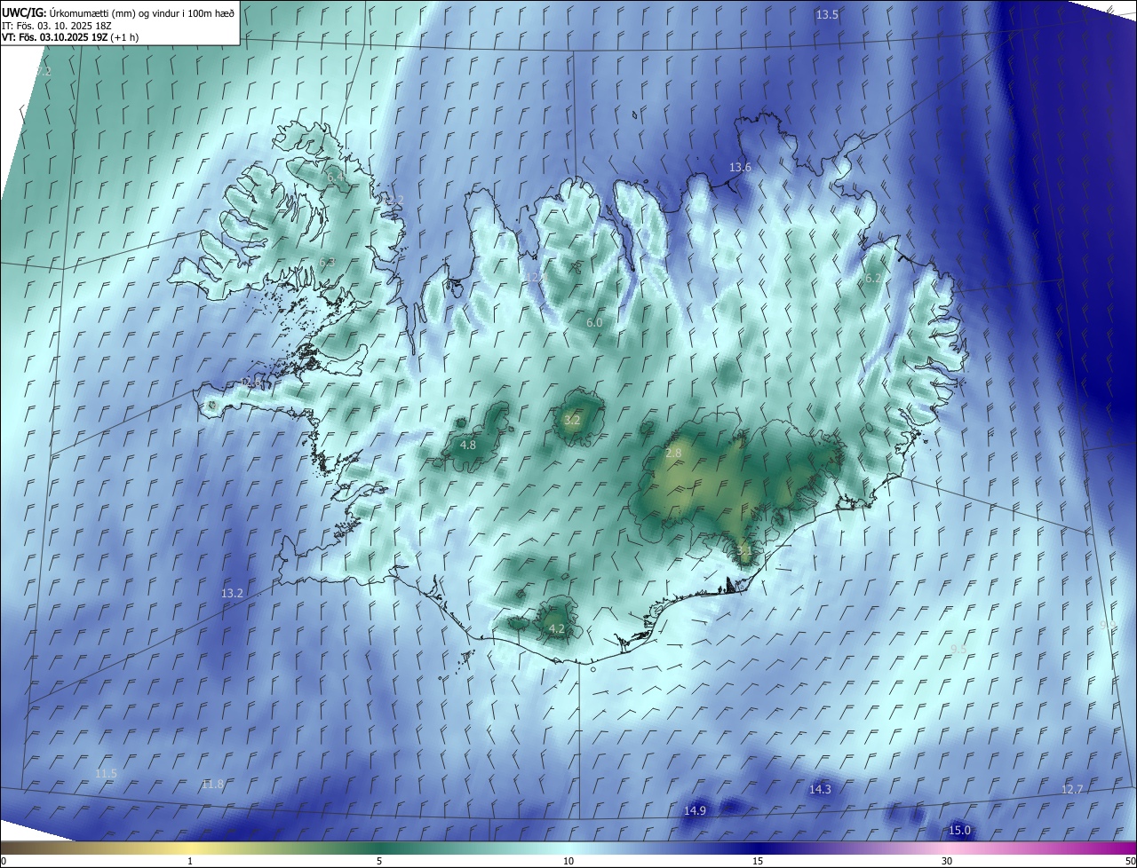Select the 3.1 value on the southeast glacier
This screenshot has height=868, width=1137.
(x=744, y=551)
